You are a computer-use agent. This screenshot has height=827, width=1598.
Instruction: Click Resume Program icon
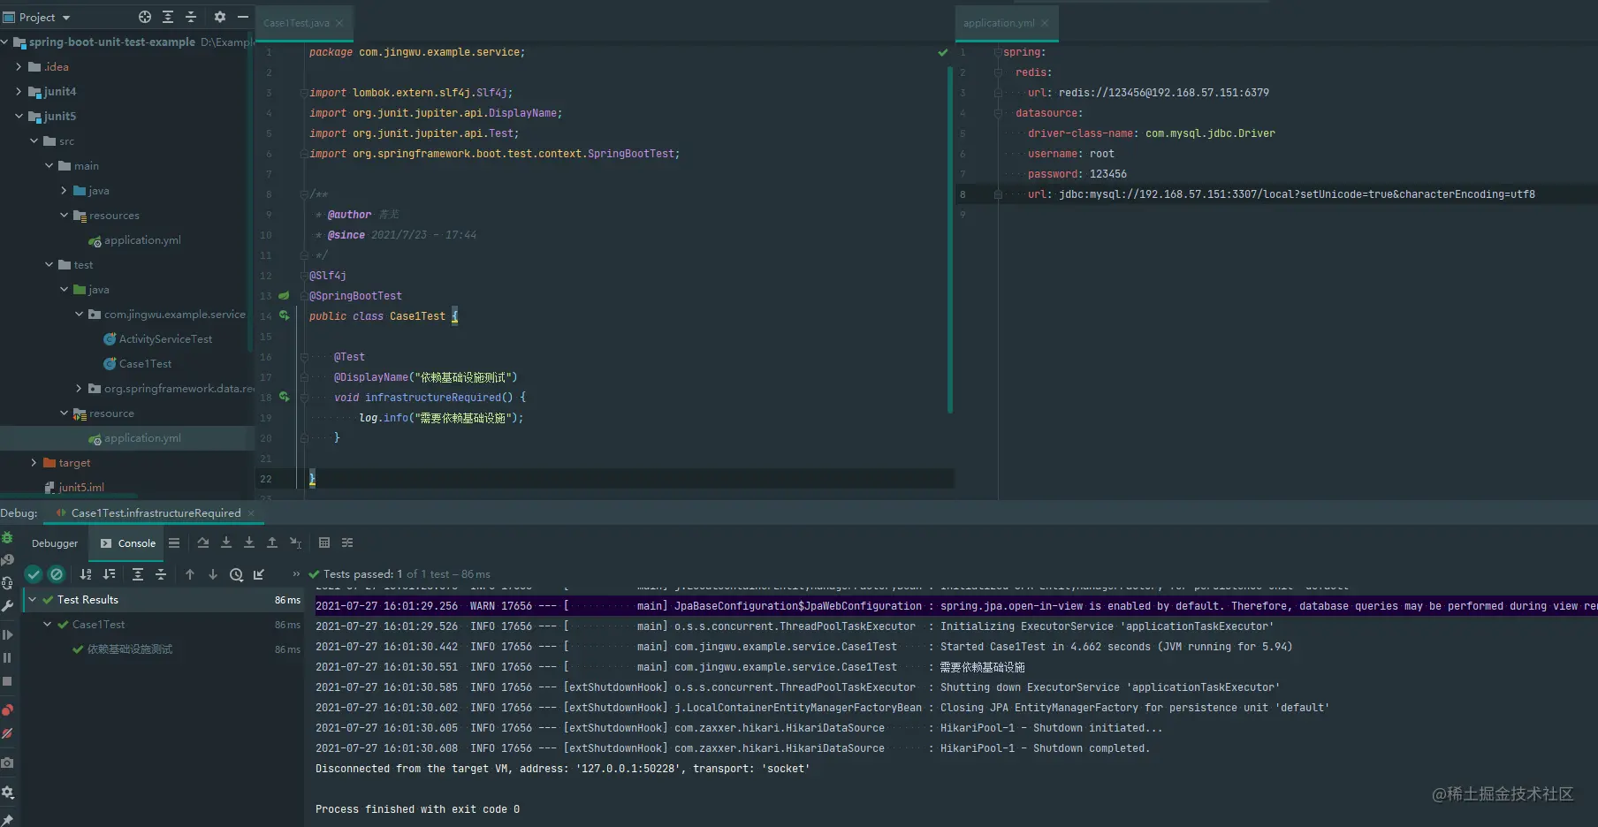(7, 634)
